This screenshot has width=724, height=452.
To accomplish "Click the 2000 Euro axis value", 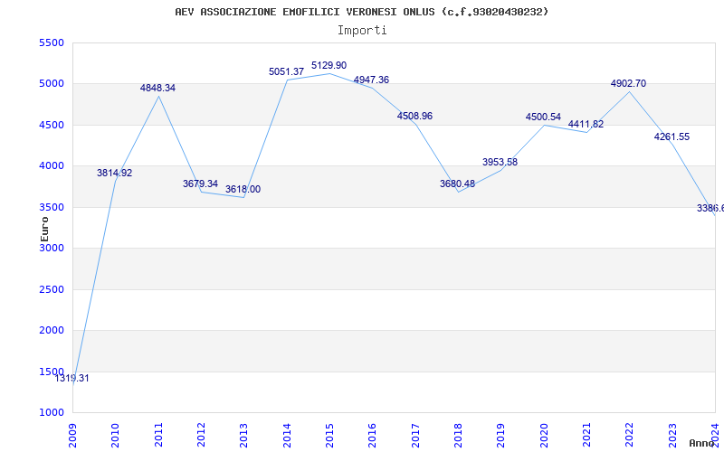I will [x=52, y=331].
